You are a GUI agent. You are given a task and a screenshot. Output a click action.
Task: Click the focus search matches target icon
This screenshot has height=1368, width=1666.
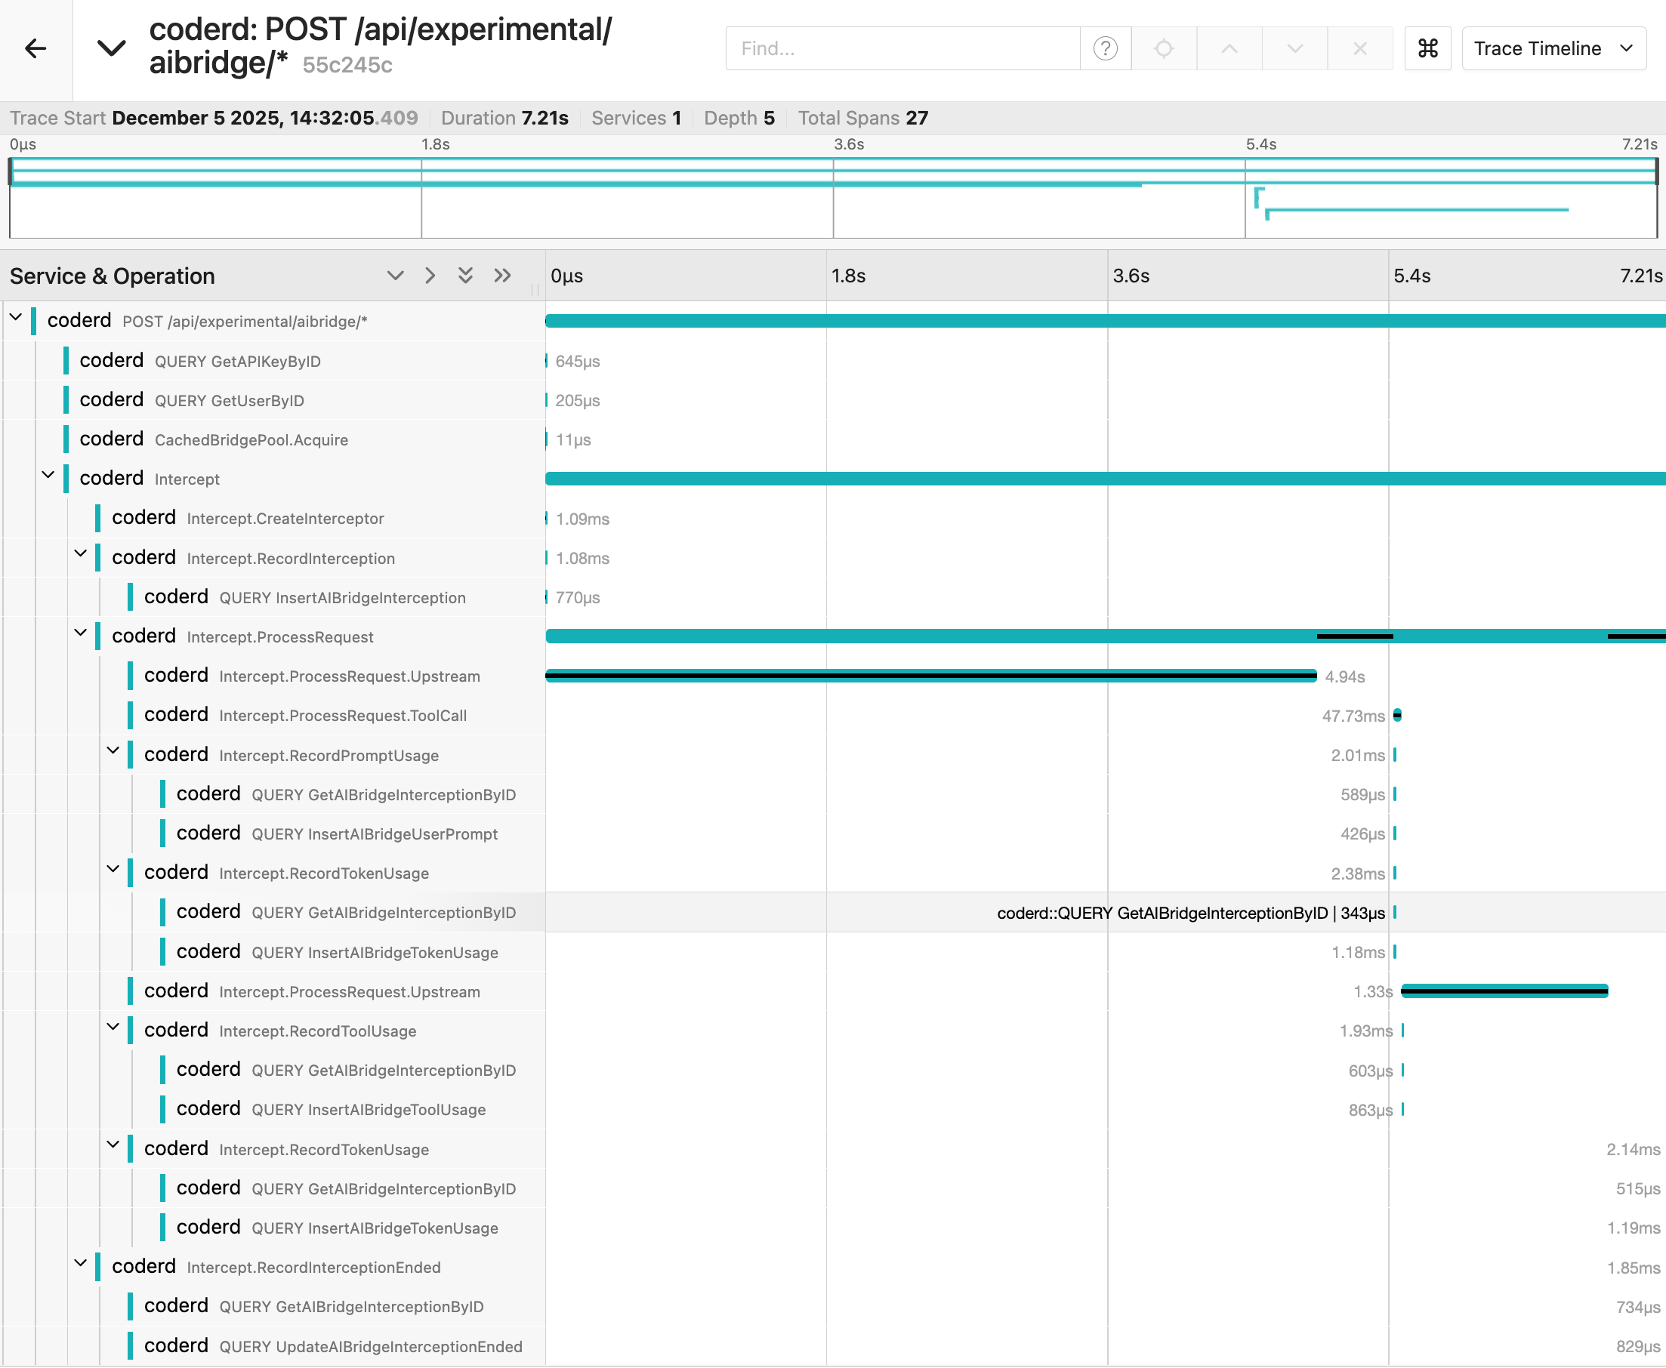tap(1163, 49)
